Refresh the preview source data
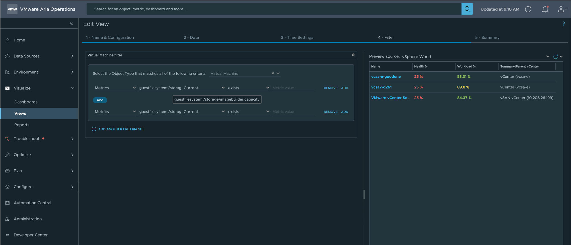 point(555,57)
